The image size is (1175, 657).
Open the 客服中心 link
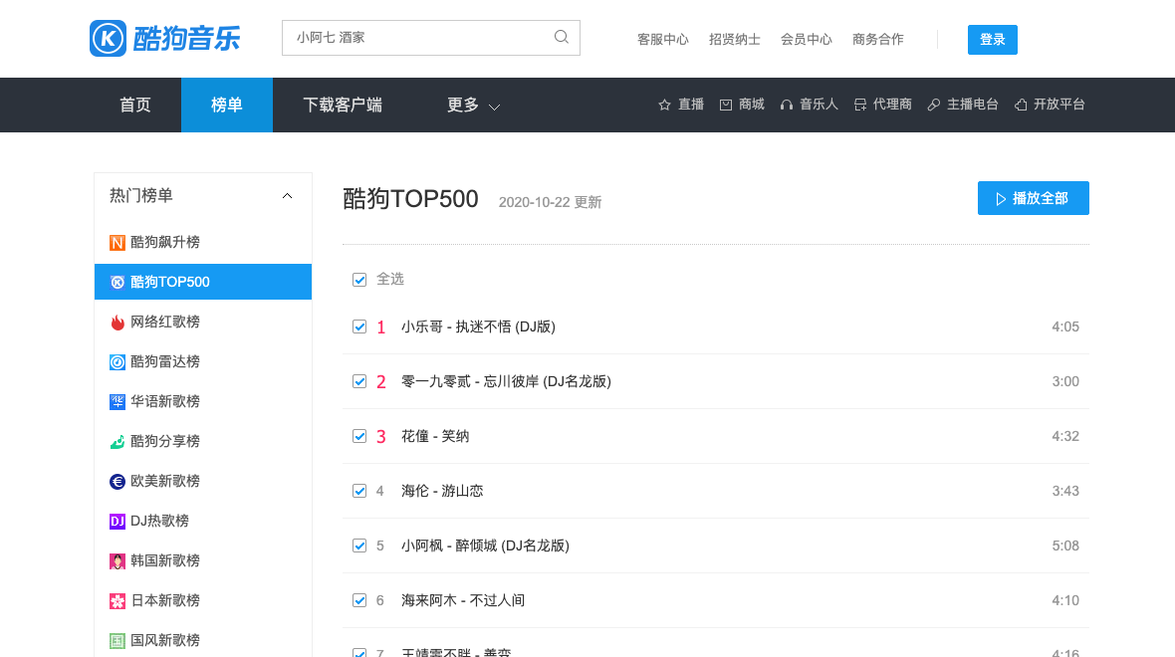pos(662,39)
